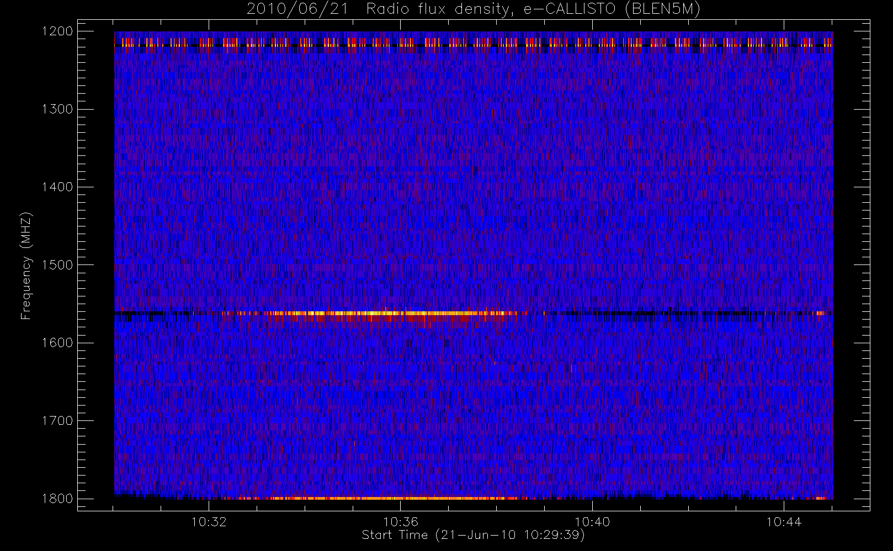The image size is (893, 551).
Task: Click the 1600 frequency tick label
Action: tap(57, 343)
